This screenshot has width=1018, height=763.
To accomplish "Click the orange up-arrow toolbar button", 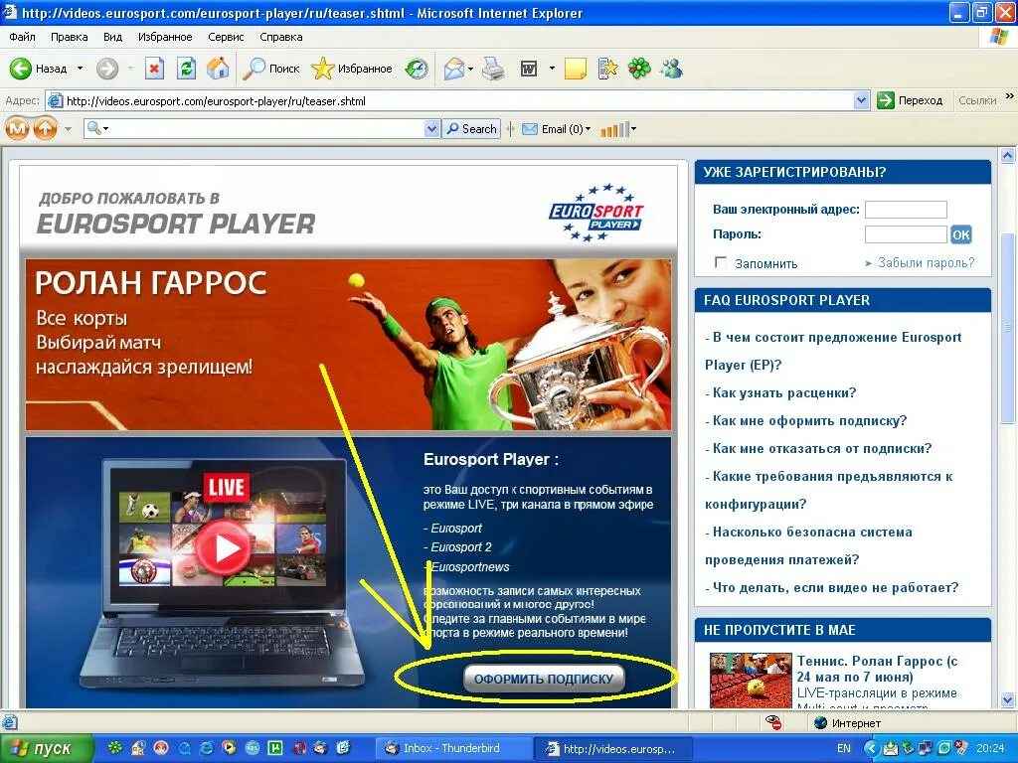I will pos(45,128).
